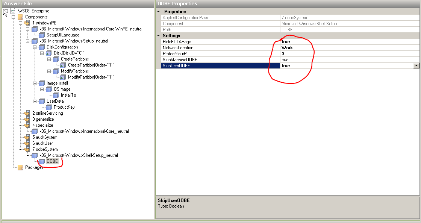The image size is (421, 223).
Task: Click the DiskConfiguration cube icon
Action: pos(42,47)
